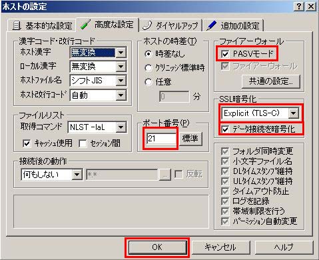Click the 時差 minutes field showing 0
The height and width of the screenshot is (260, 319).
click(x=174, y=97)
